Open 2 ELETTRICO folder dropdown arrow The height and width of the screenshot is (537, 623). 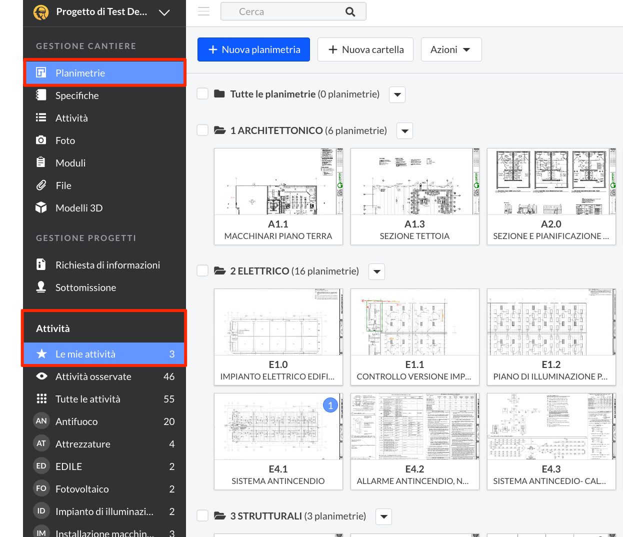[x=376, y=271]
